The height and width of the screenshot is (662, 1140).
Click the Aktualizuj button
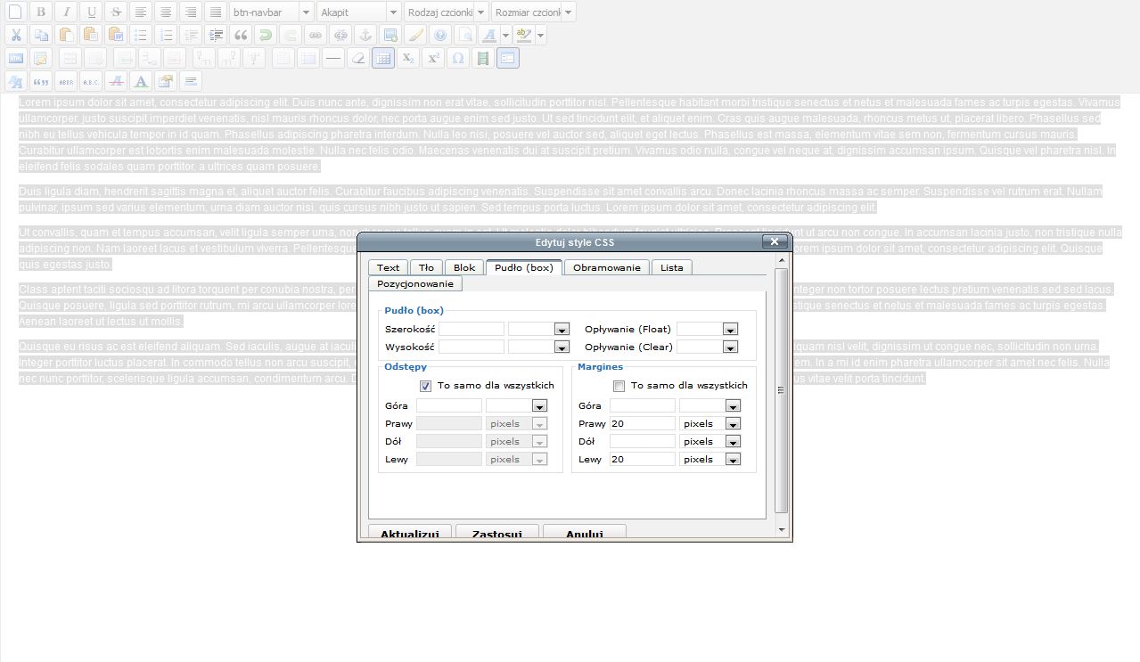410,533
